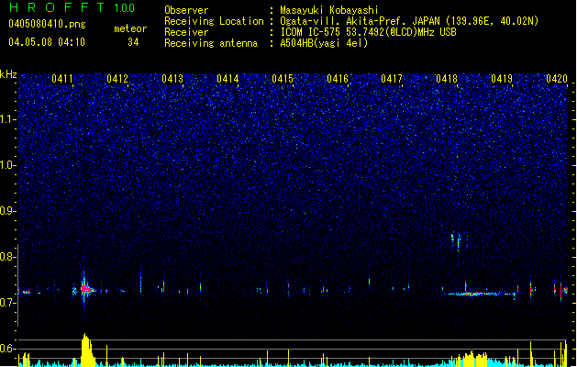Viewport: 577px width, 367px height.
Task: Click the 0.9 kHz frequency label
Action: click(x=7, y=211)
